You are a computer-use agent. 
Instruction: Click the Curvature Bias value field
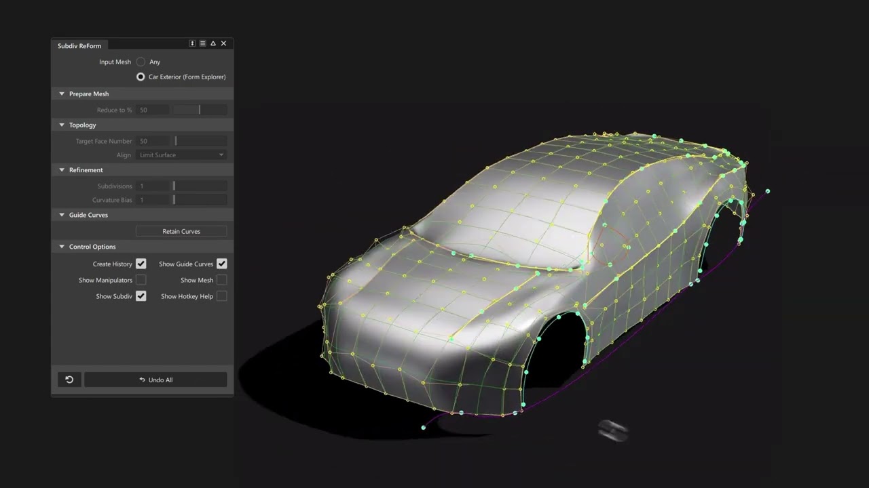152,200
